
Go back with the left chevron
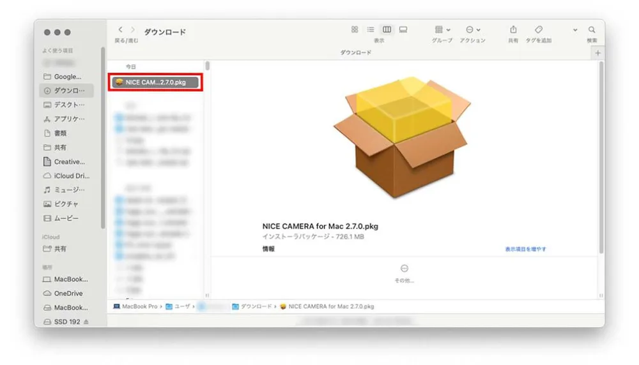click(120, 30)
